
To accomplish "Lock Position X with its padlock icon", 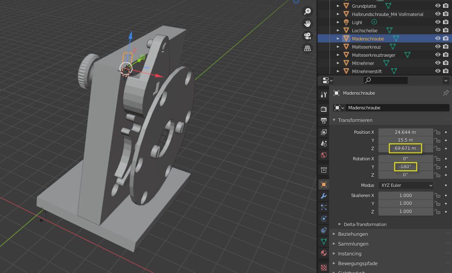I will click(x=438, y=132).
